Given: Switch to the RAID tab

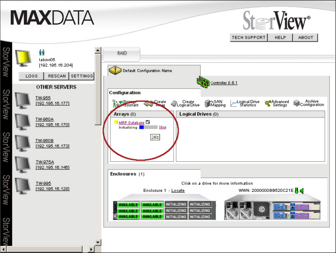Looking at the screenshot, I should [x=122, y=53].
